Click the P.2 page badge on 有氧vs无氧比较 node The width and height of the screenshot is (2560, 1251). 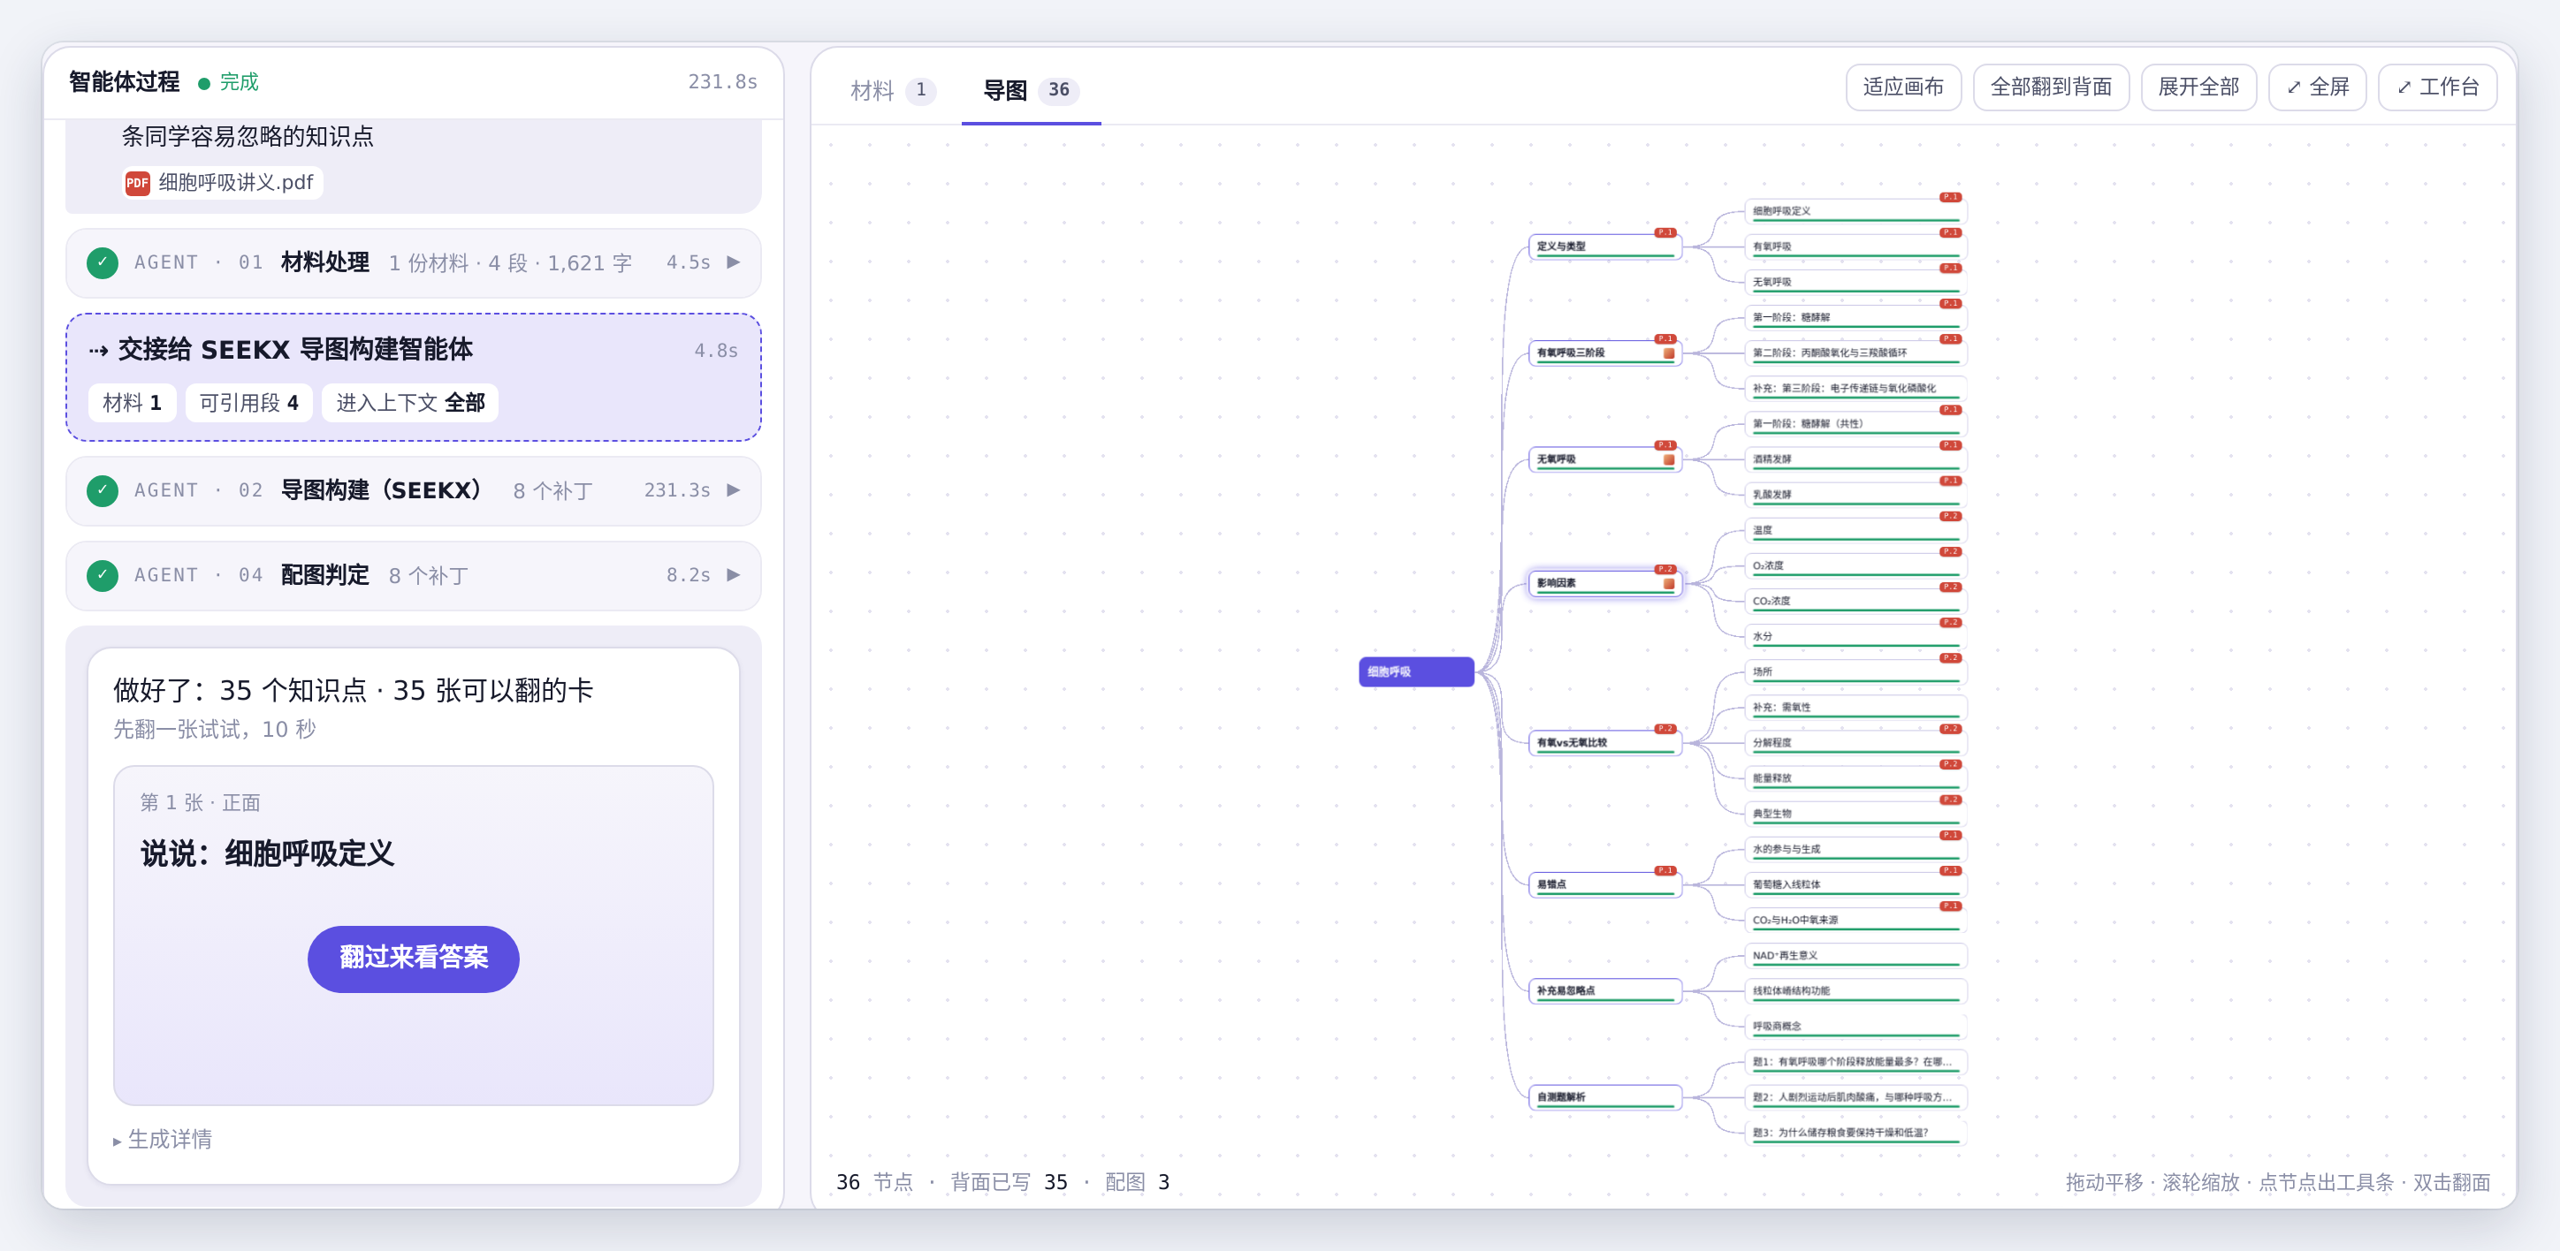click(x=1665, y=729)
